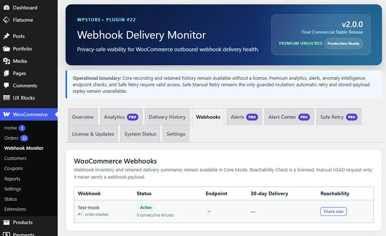The height and width of the screenshot is (236, 386).
Task: Open Dashboard in the sidebar
Action: click(25, 8)
